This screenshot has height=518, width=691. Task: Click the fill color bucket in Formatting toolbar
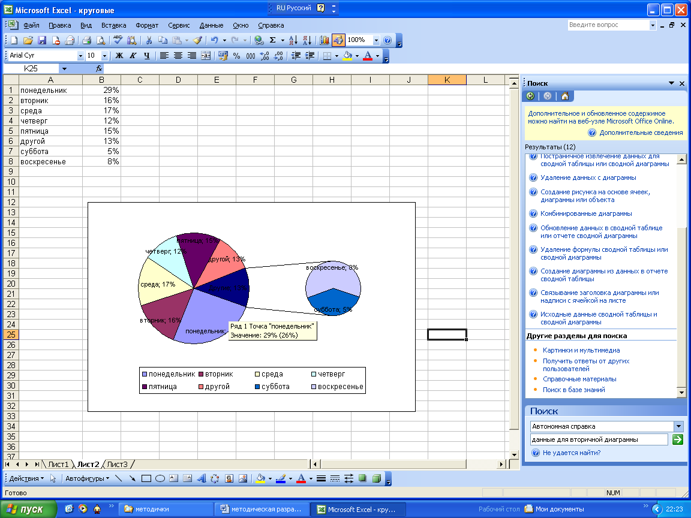click(x=348, y=56)
